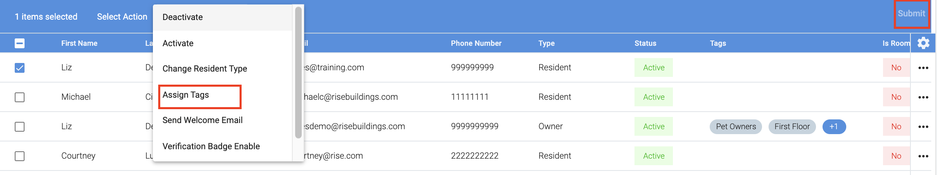The width and height of the screenshot is (937, 175).
Task: Select Courtney's row checkbox
Action: coord(20,156)
